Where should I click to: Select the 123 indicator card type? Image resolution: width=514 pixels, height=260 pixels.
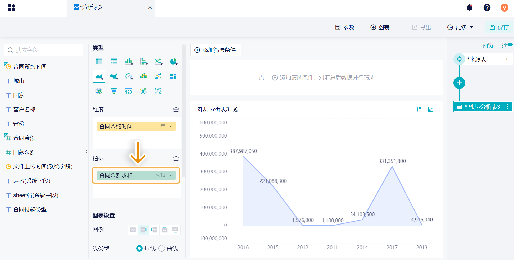pos(129,91)
